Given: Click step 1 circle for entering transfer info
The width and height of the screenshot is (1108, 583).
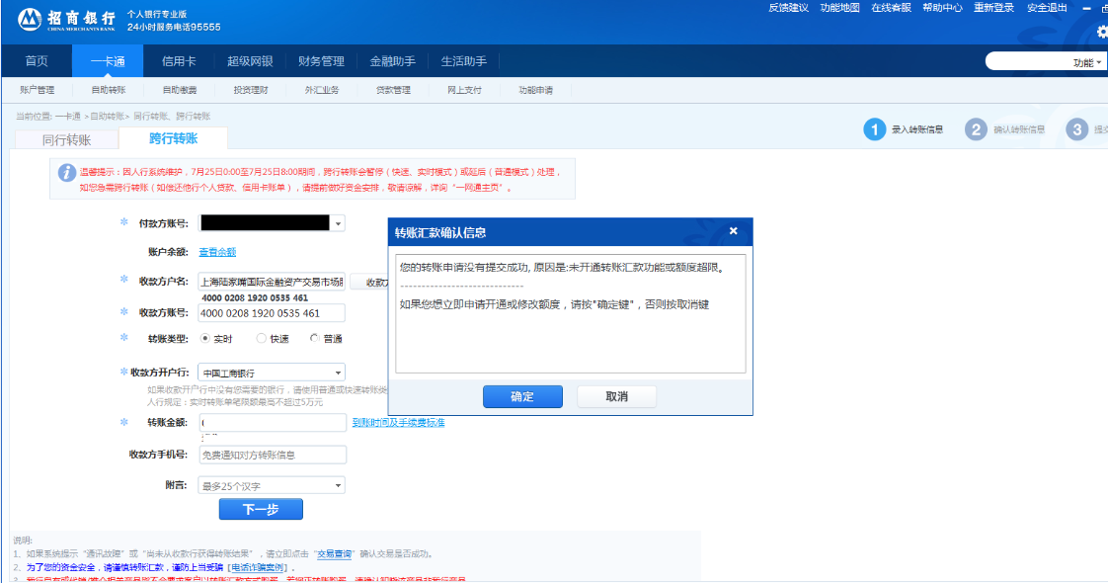Looking at the screenshot, I should pos(874,129).
